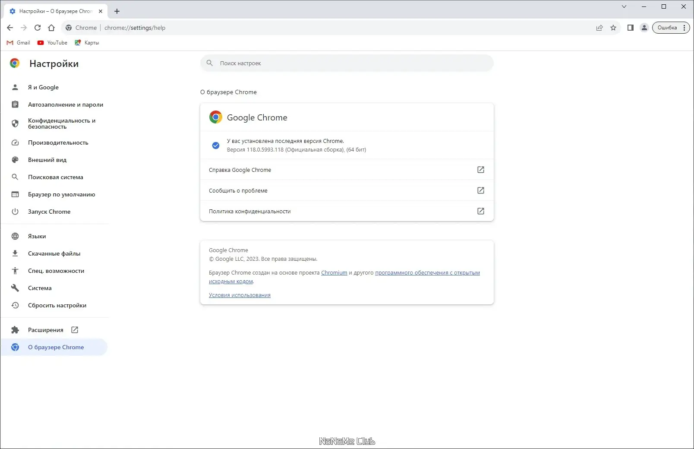Open the profile avatar menu
Viewport: 694px width, 449px height.
click(x=644, y=28)
